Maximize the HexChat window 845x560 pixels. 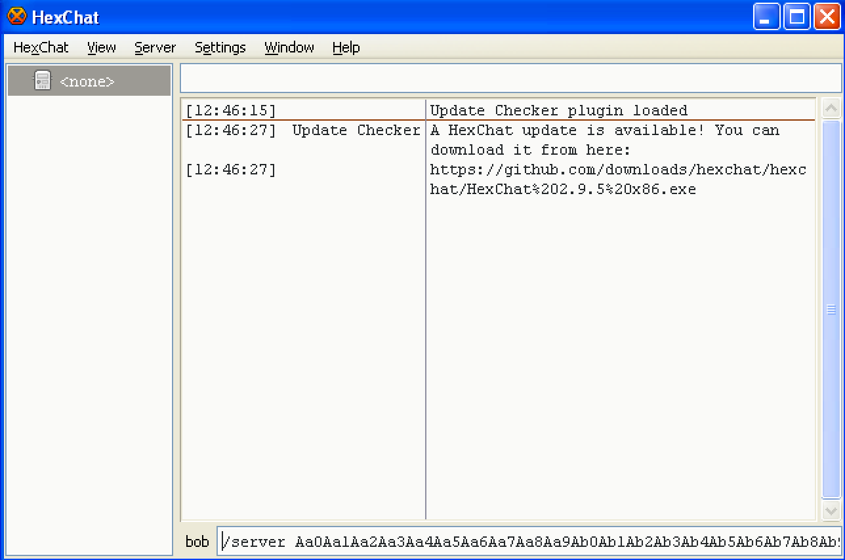[x=796, y=16]
